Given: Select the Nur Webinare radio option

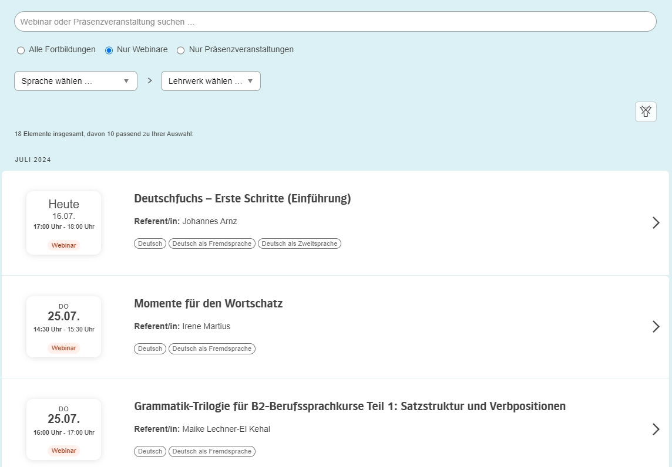Looking at the screenshot, I should coord(109,50).
